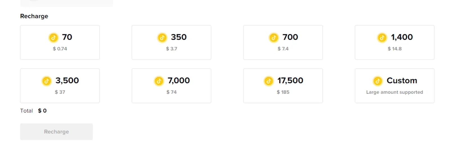
Task: Click the coin icon beside 7,000
Action: [159, 81]
